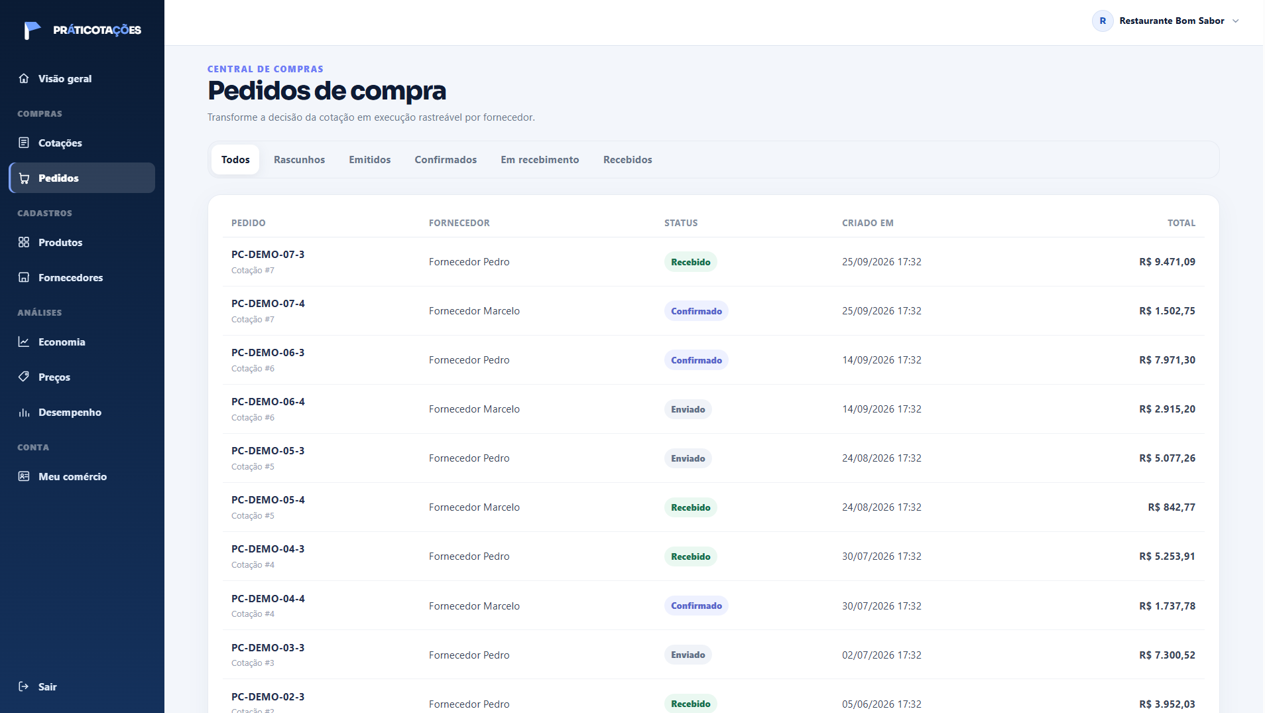Open order PC-DEMO-05-4

click(268, 500)
